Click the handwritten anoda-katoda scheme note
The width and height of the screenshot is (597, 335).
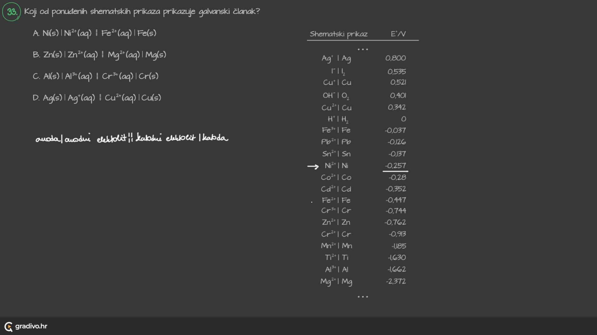pyautogui.click(x=132, y=138)
